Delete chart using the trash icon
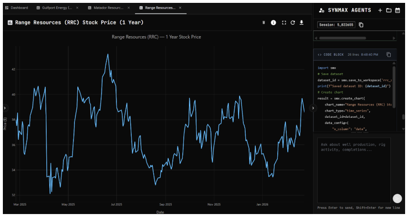407x215 pixels. click(x=263, y=22)
